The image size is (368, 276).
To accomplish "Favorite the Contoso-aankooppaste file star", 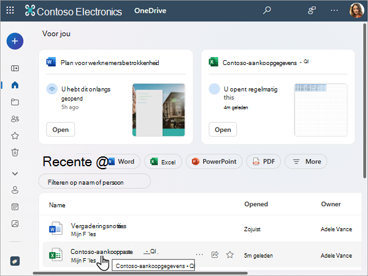I will 230,255.
